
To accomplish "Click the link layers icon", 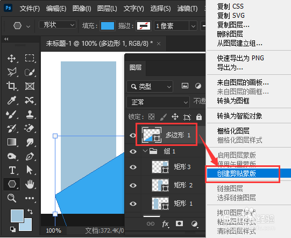I will pos(150,223).
